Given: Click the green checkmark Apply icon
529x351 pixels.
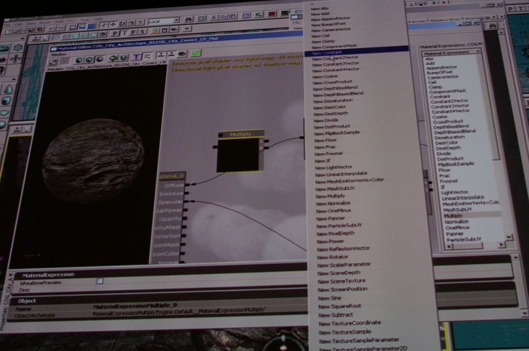Looking at the screenshot, I should point(196,53).
